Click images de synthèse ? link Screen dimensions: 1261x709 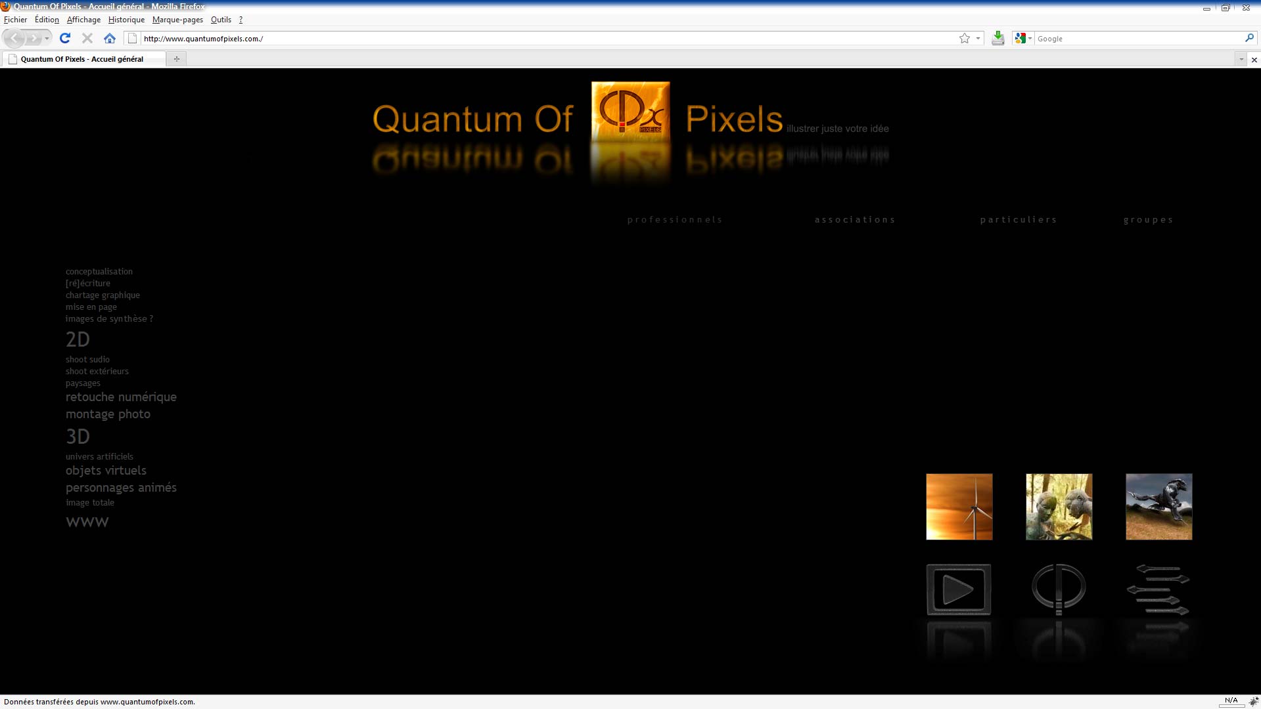tap(109, 318)
